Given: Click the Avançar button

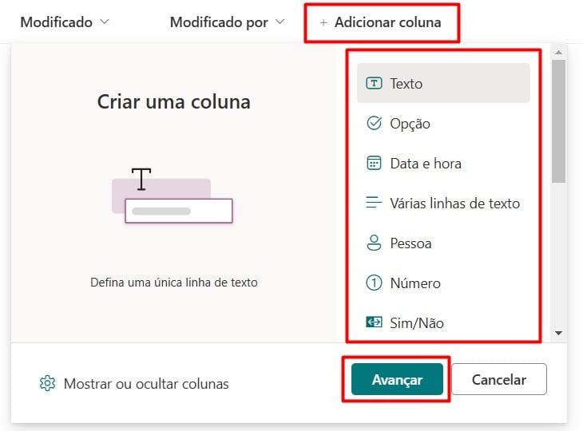Looking at the screenshot, I should pyautogui.click(x=397, y=379).
